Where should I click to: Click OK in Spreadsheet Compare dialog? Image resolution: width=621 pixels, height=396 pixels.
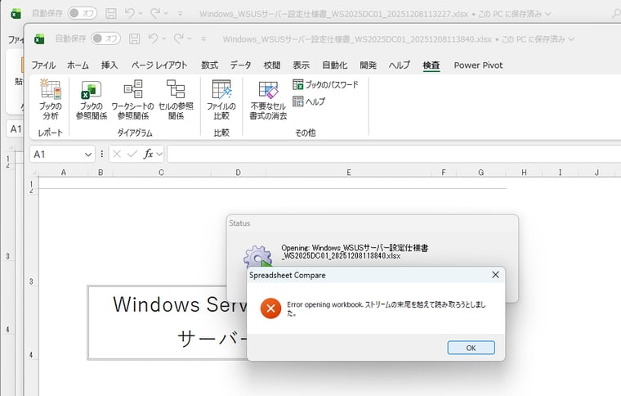point(471,348)
